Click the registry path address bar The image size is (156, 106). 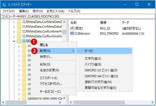tap(78, 17)
